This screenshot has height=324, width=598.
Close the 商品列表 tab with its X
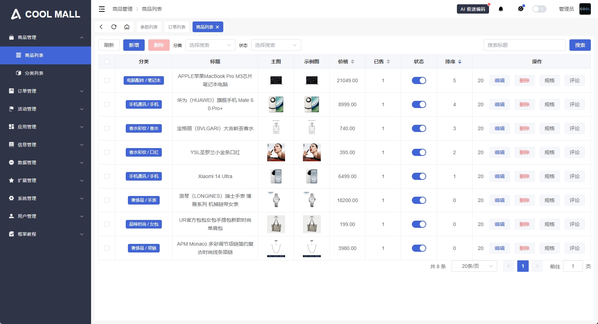pos(217,27)
